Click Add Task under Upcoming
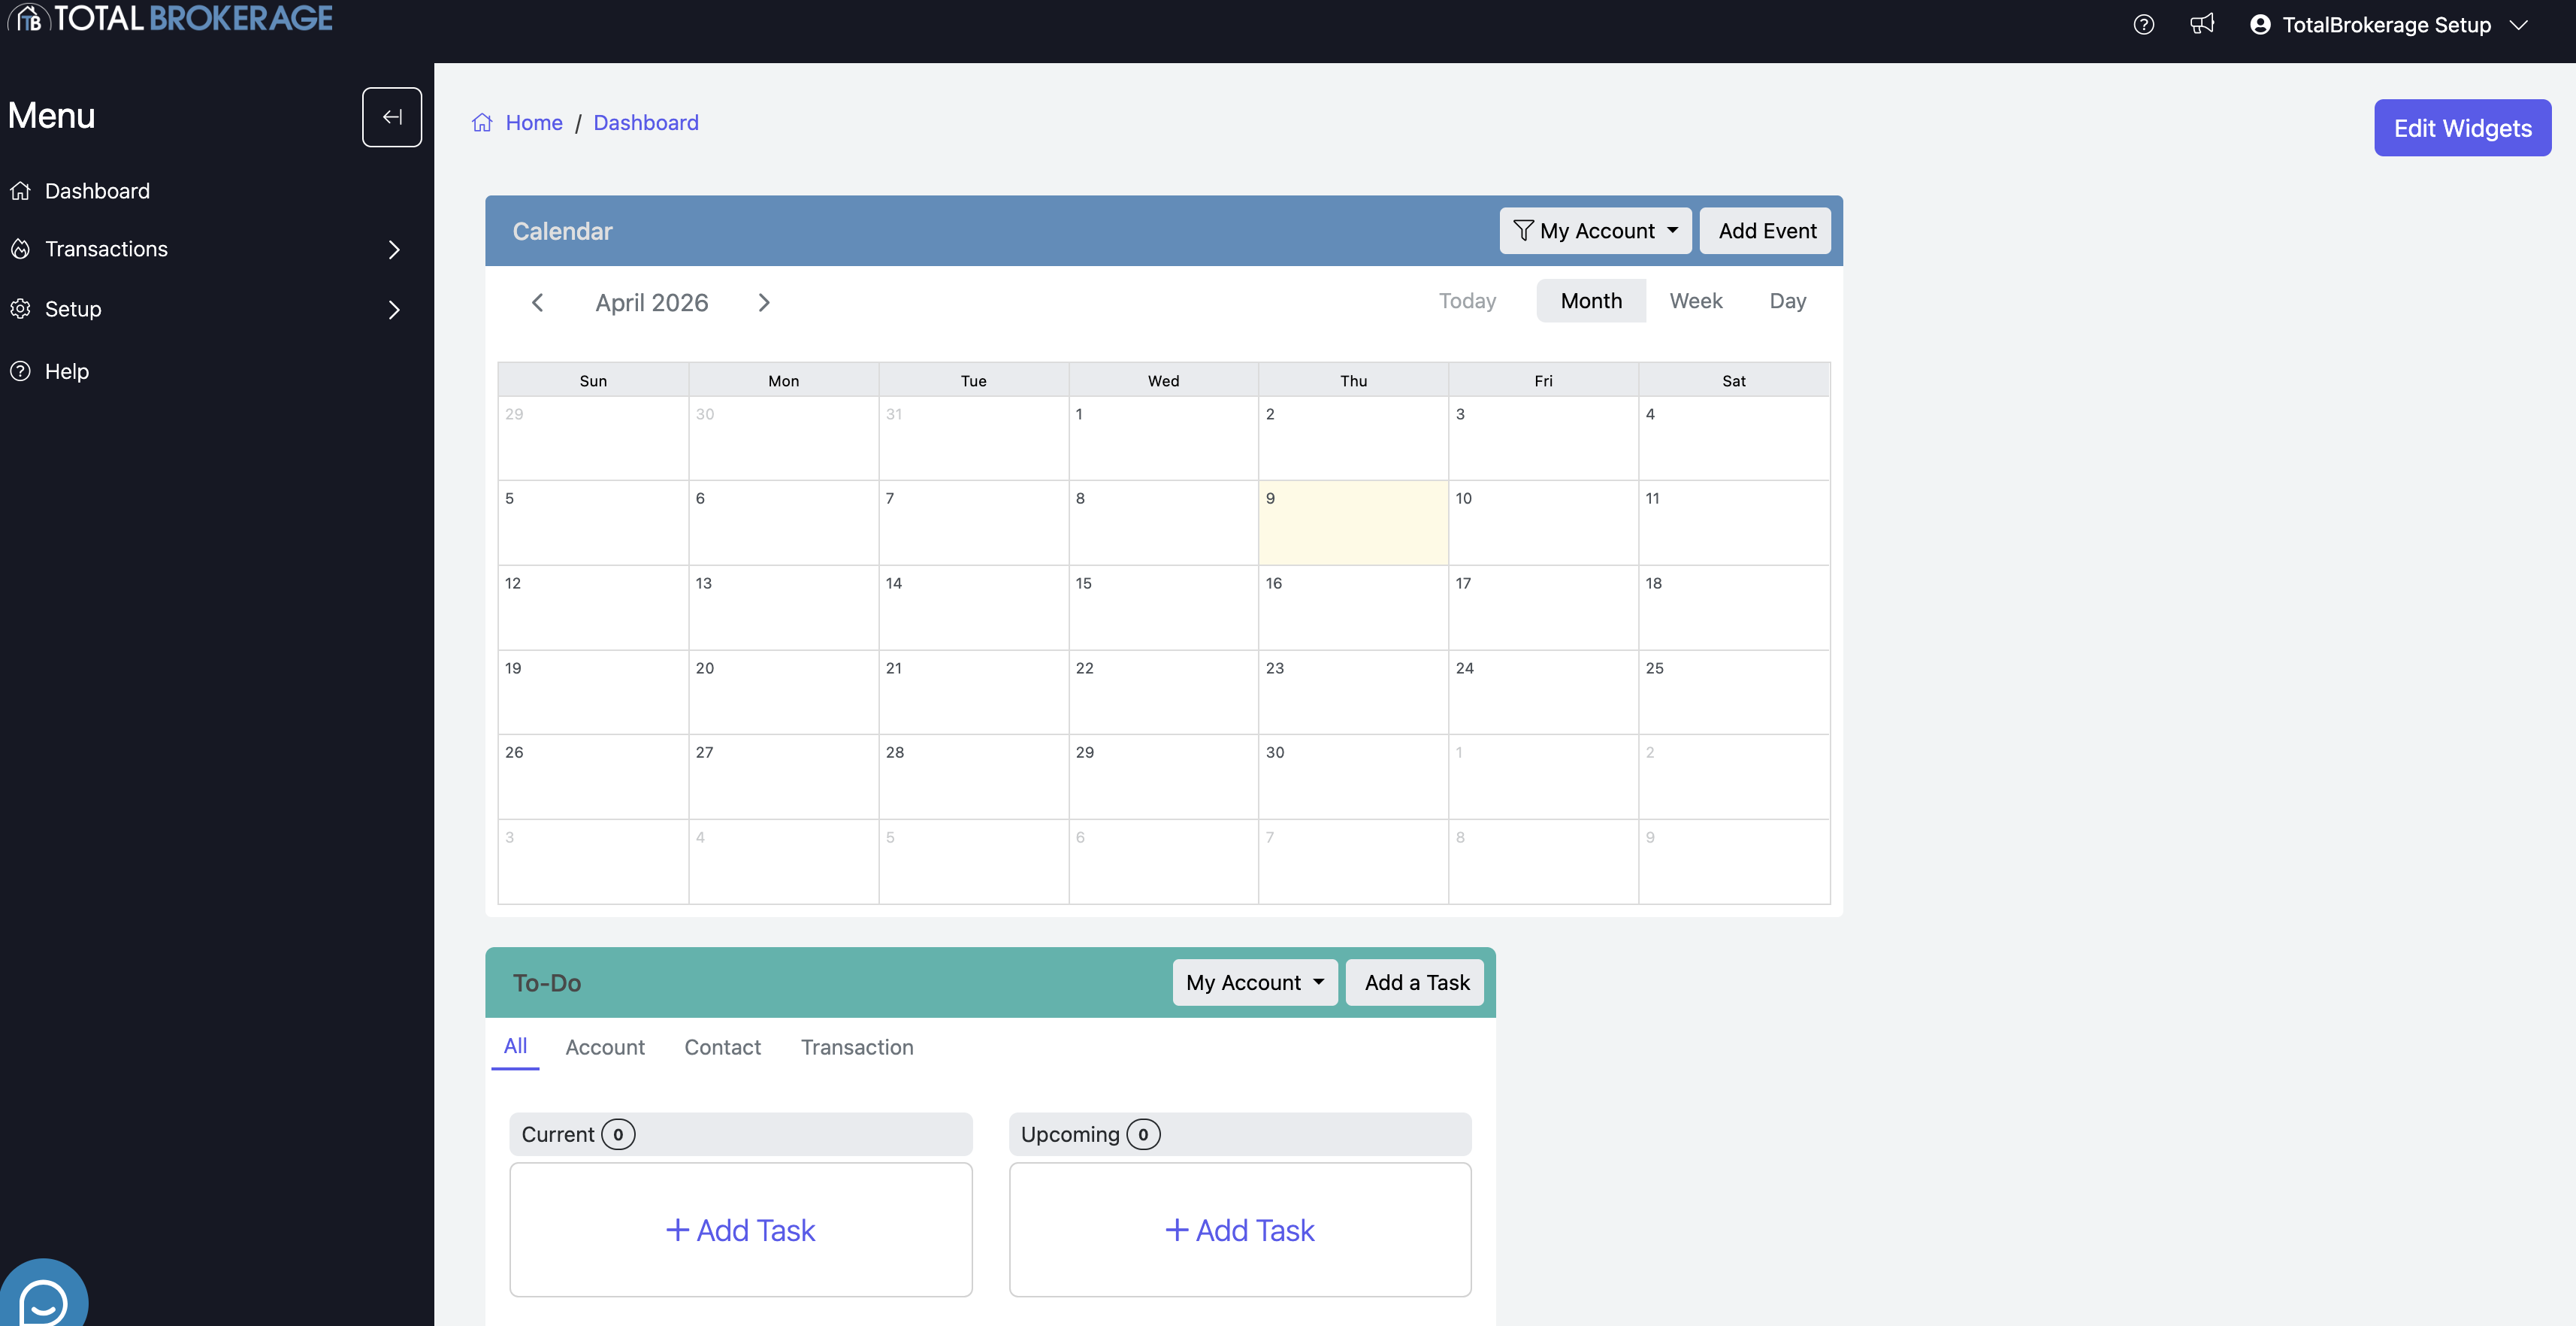2576x1326 pixels. pyautogui.click(x=1239, y=1230)
